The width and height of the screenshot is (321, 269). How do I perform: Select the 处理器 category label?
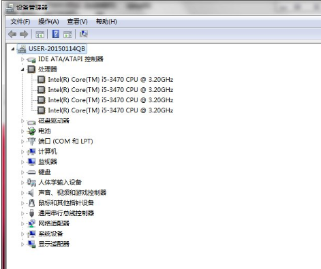48,69
